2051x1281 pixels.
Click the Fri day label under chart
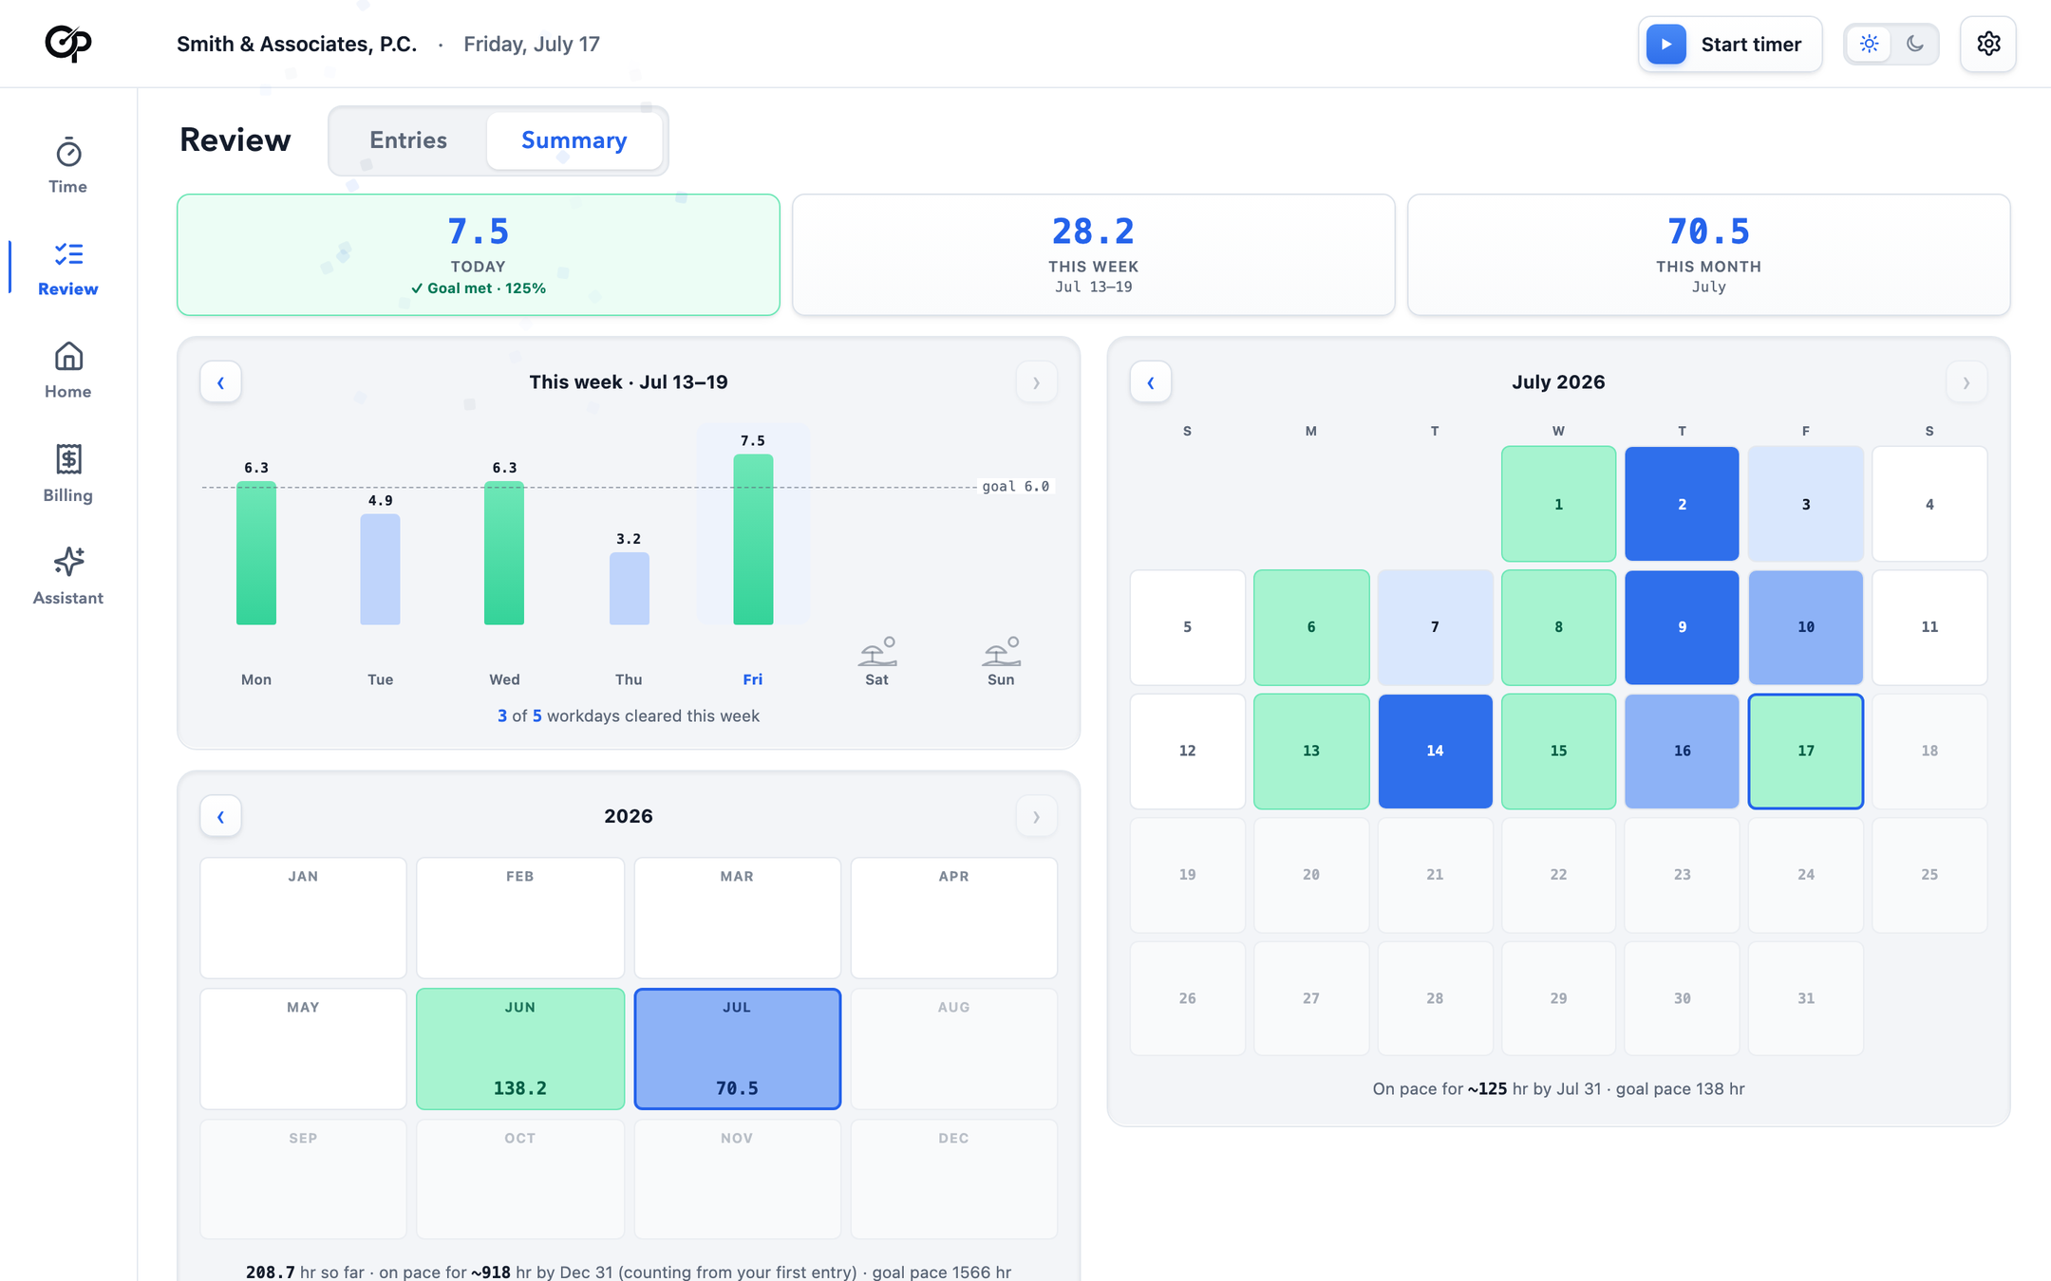click(x=753, y=679)
